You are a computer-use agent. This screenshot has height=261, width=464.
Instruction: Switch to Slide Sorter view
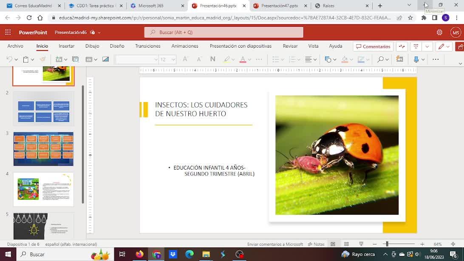click(x=346, y=244)
